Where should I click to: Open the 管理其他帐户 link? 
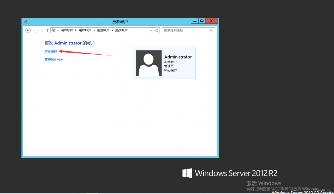tap(54, 60)
